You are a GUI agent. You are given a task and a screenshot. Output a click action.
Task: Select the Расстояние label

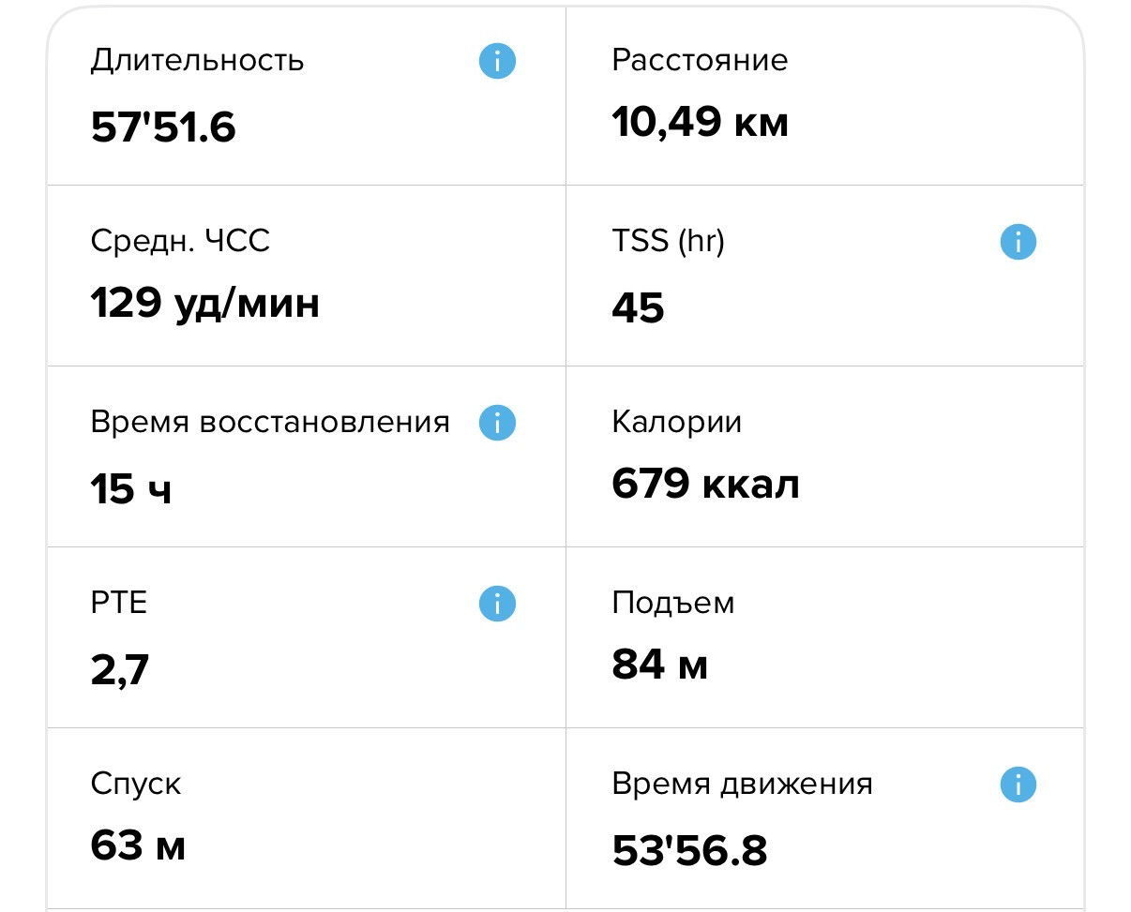(x=701, y=61)
